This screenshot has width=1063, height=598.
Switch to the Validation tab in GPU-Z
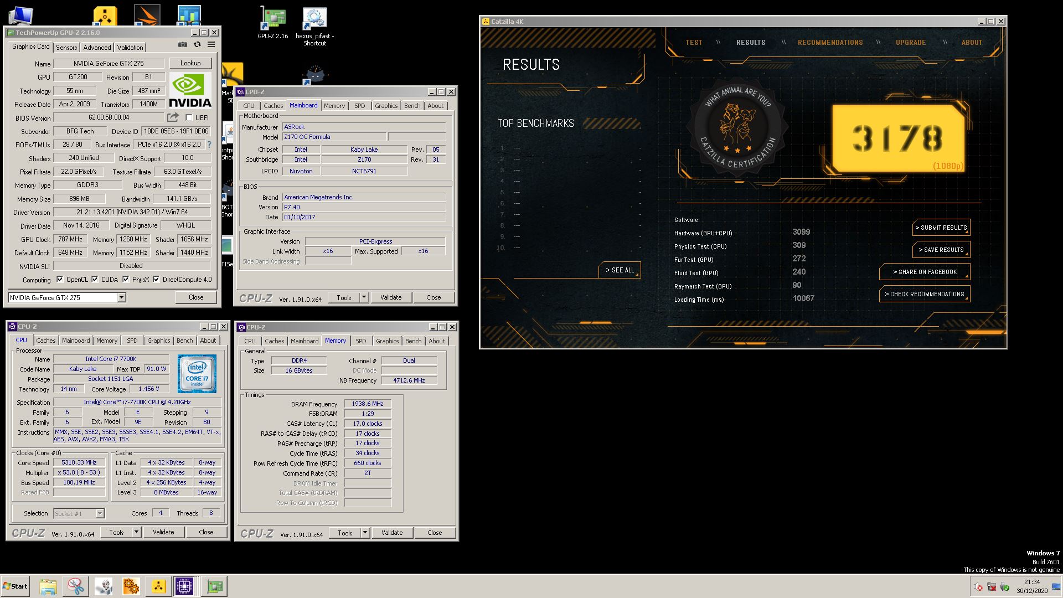coord(130,48)
